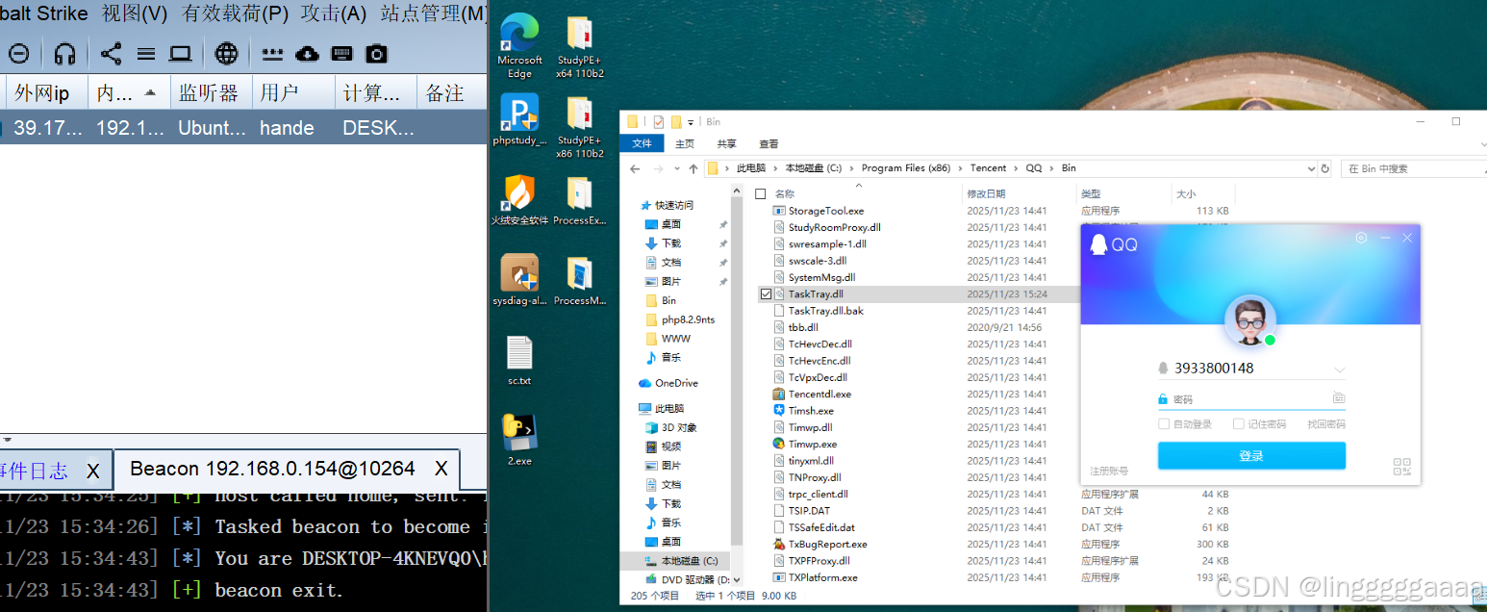Viewport: 1487px width, 612px height.
Task: Open keystrokes keyboard icon in Cobalt Strike
Action: click(x=342, y=54)
